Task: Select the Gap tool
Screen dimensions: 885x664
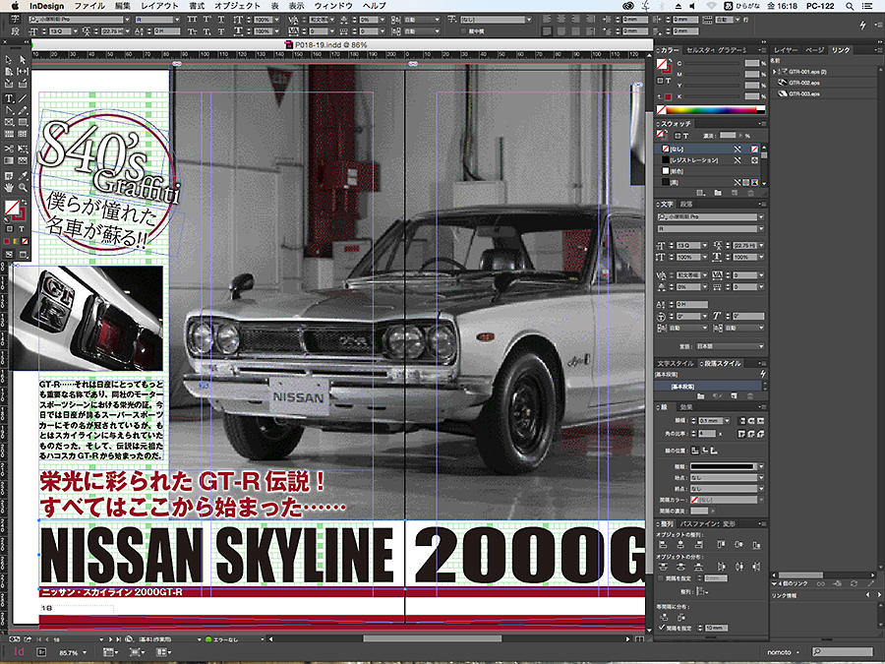Action: coord(23,72)
